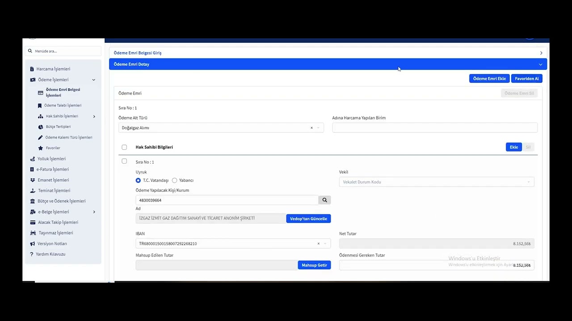Click the Ödeme Talebi İşlemleri bookmark icon
Viewport: 572px width, 321px height.
click(x=40, y=106)
